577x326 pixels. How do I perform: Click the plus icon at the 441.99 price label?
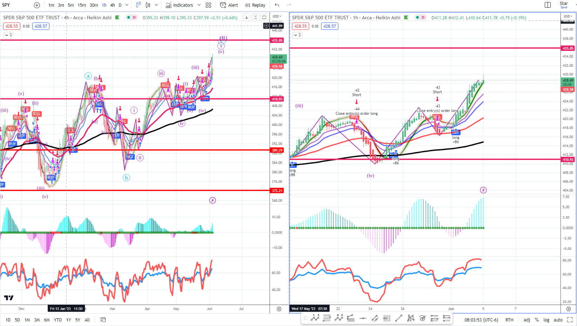(x=266, y=26)
